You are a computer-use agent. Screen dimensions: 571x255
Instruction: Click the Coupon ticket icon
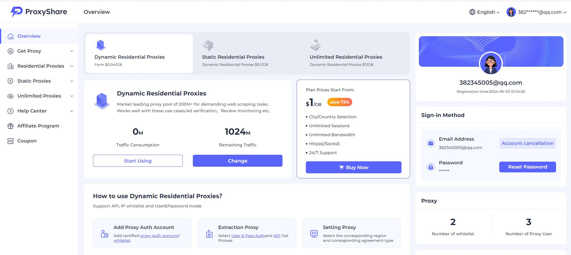click(x=10, y=141)
